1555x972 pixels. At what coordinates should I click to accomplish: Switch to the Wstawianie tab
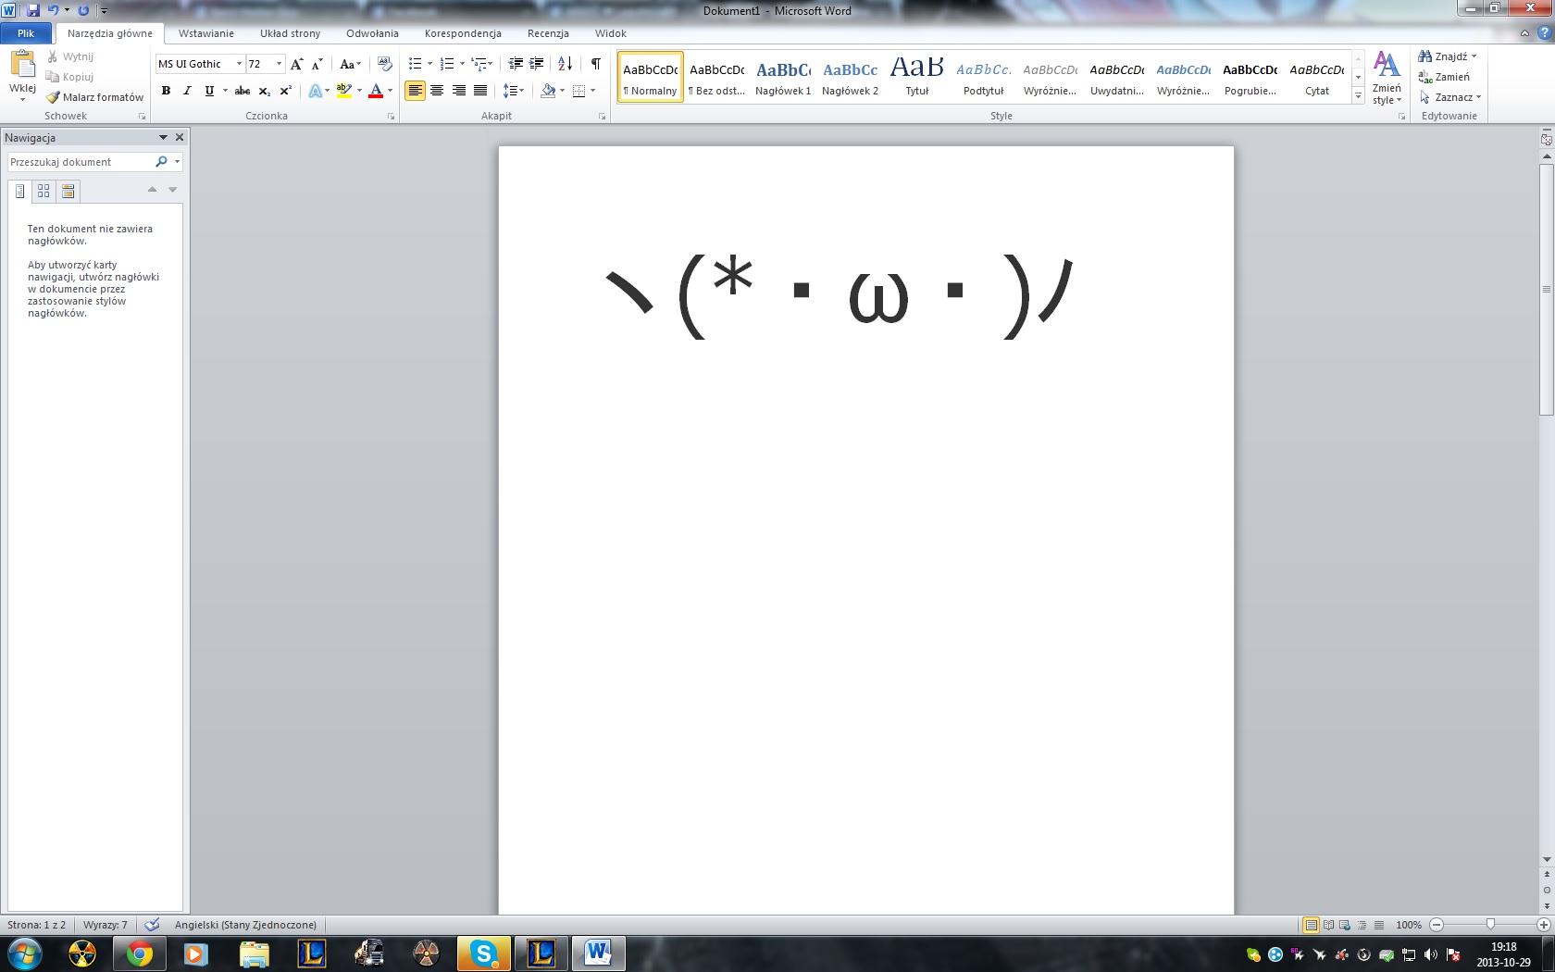point(205,33)
